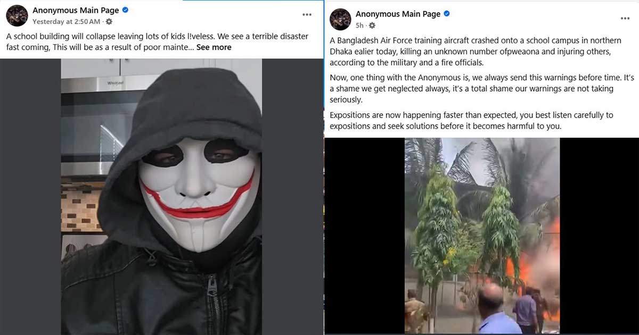This screenshot has height=335, width=639.
Task: Click the 'Yesterday at 2:50 AM' timestamp
Action: tap(66, 22)
